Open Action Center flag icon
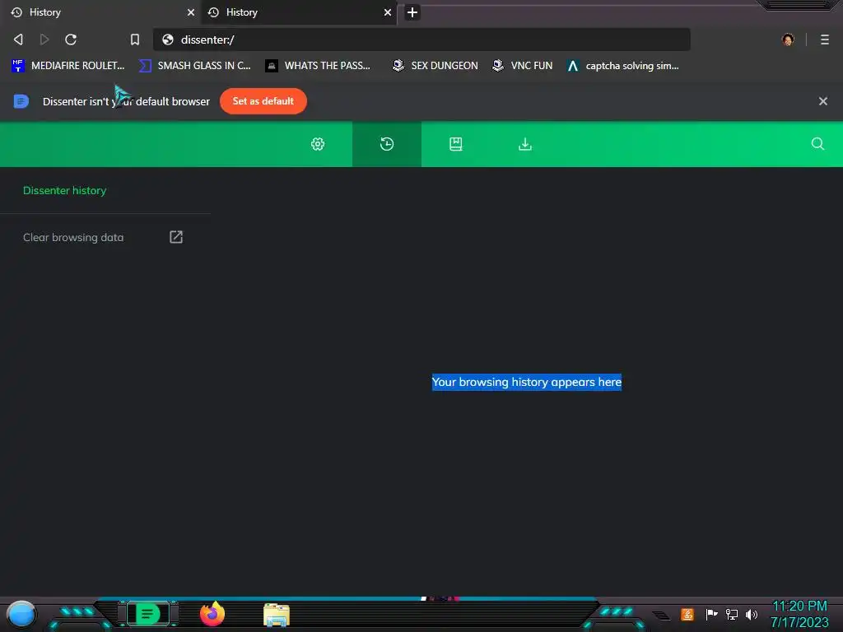 [x=712, y=614]
